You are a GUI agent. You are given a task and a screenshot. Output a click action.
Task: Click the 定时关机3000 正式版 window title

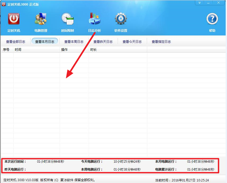click(23, 4)
